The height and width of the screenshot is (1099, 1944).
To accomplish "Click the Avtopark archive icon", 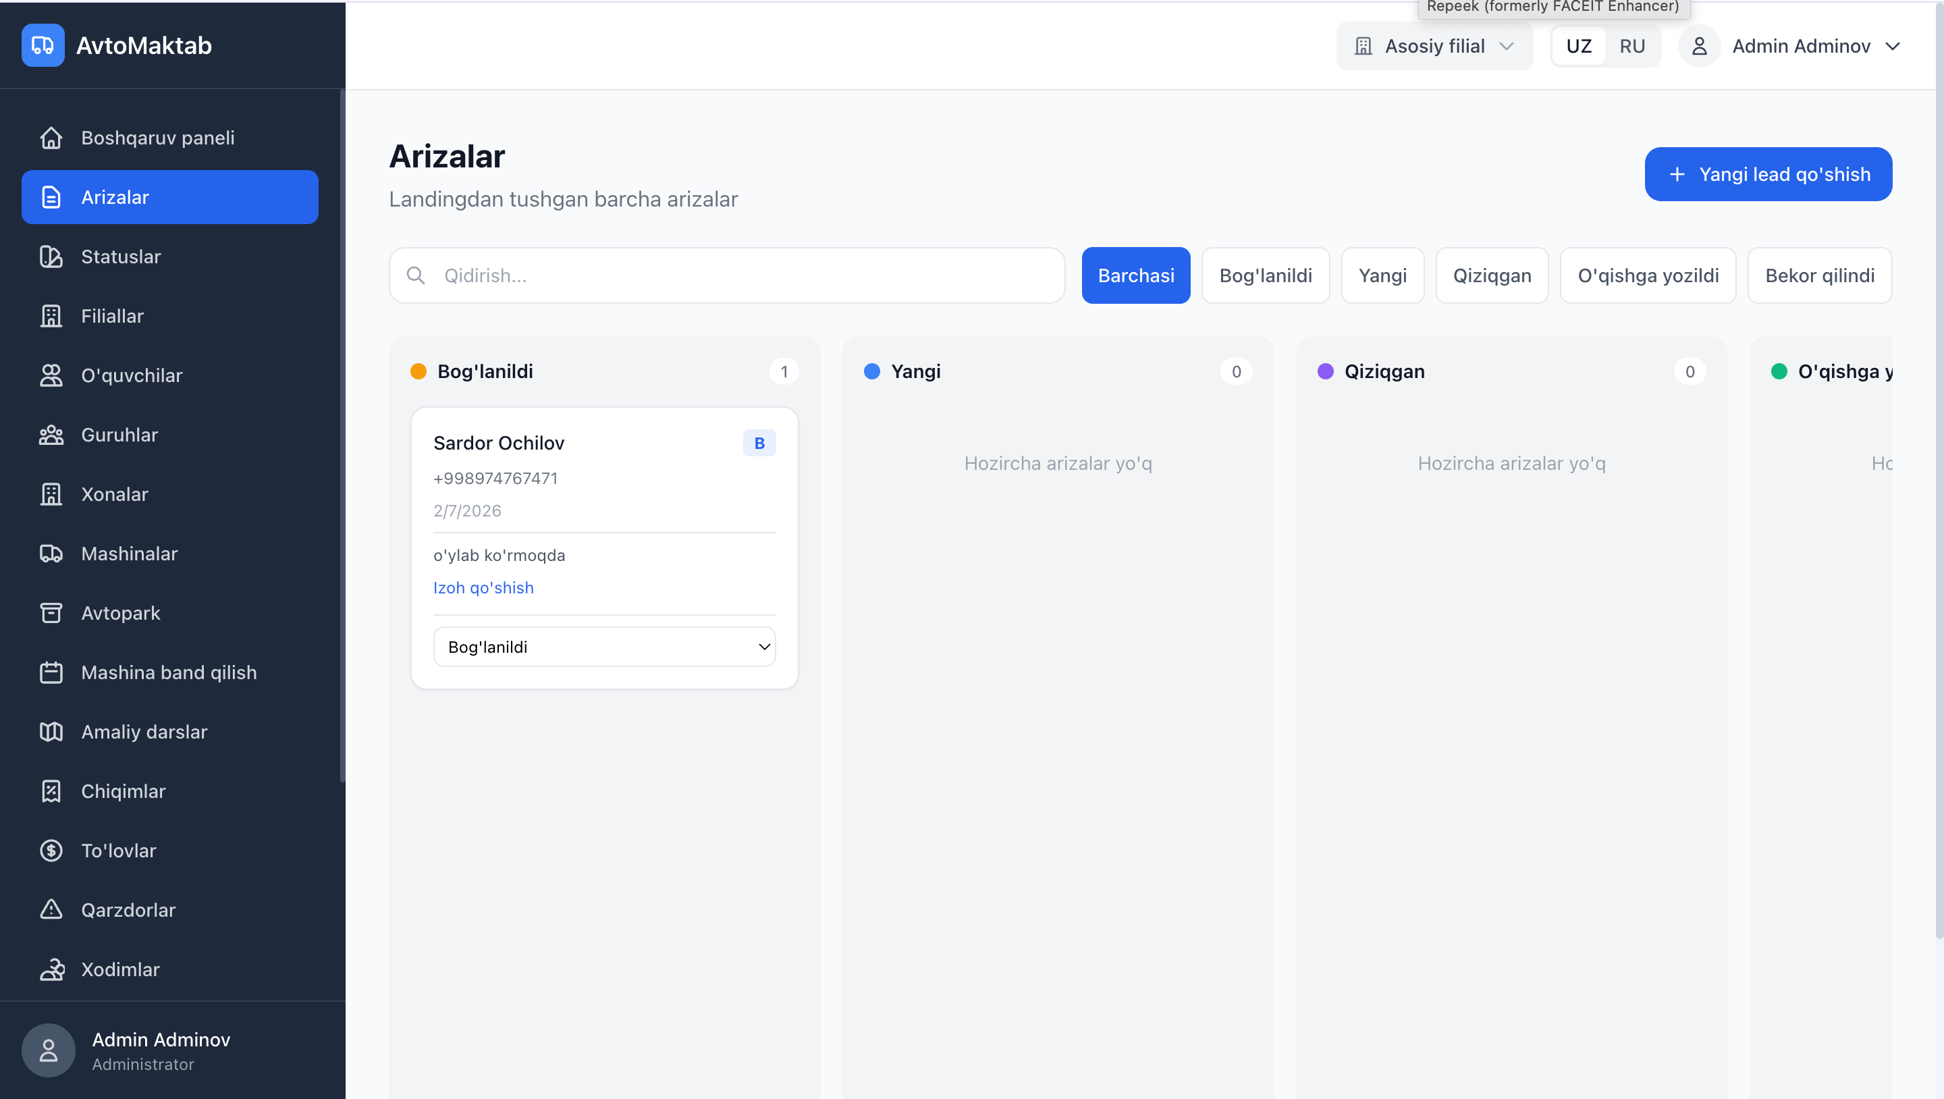I will [51, 613].
